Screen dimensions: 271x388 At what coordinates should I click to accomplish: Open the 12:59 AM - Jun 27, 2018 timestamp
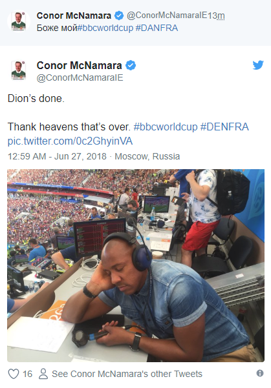tap(57, 156)
